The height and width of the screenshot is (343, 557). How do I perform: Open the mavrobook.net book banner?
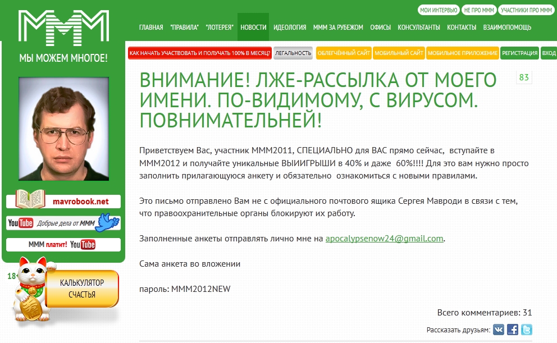(x=63, y=201)
